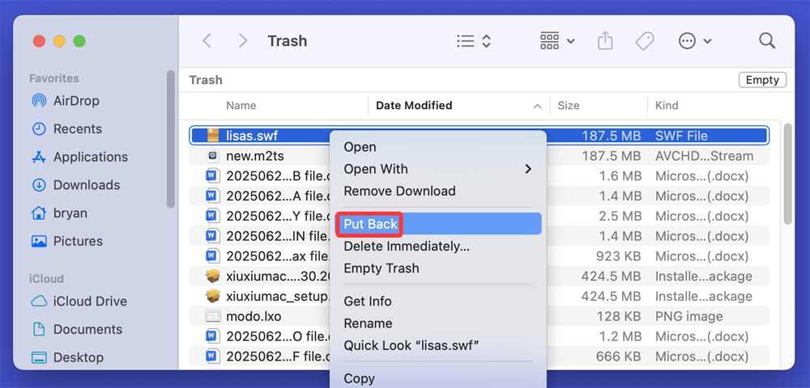Click the Word icon of the 666 KB file
The image size is (810, 388).
(x=212, y=356)
